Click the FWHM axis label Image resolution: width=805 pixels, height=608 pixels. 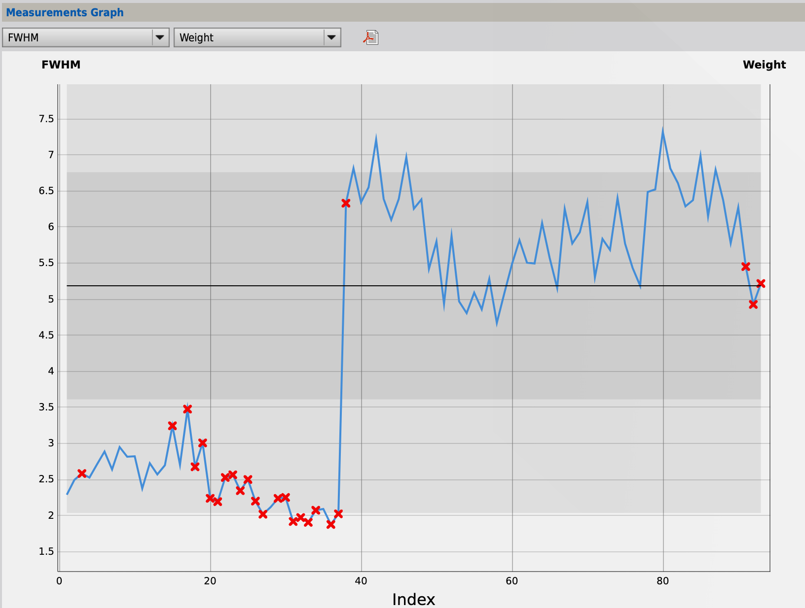[x=61, y=65]
